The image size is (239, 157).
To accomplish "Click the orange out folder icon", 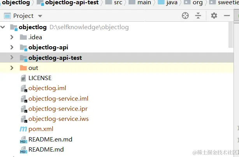I will tap(23, 68).
